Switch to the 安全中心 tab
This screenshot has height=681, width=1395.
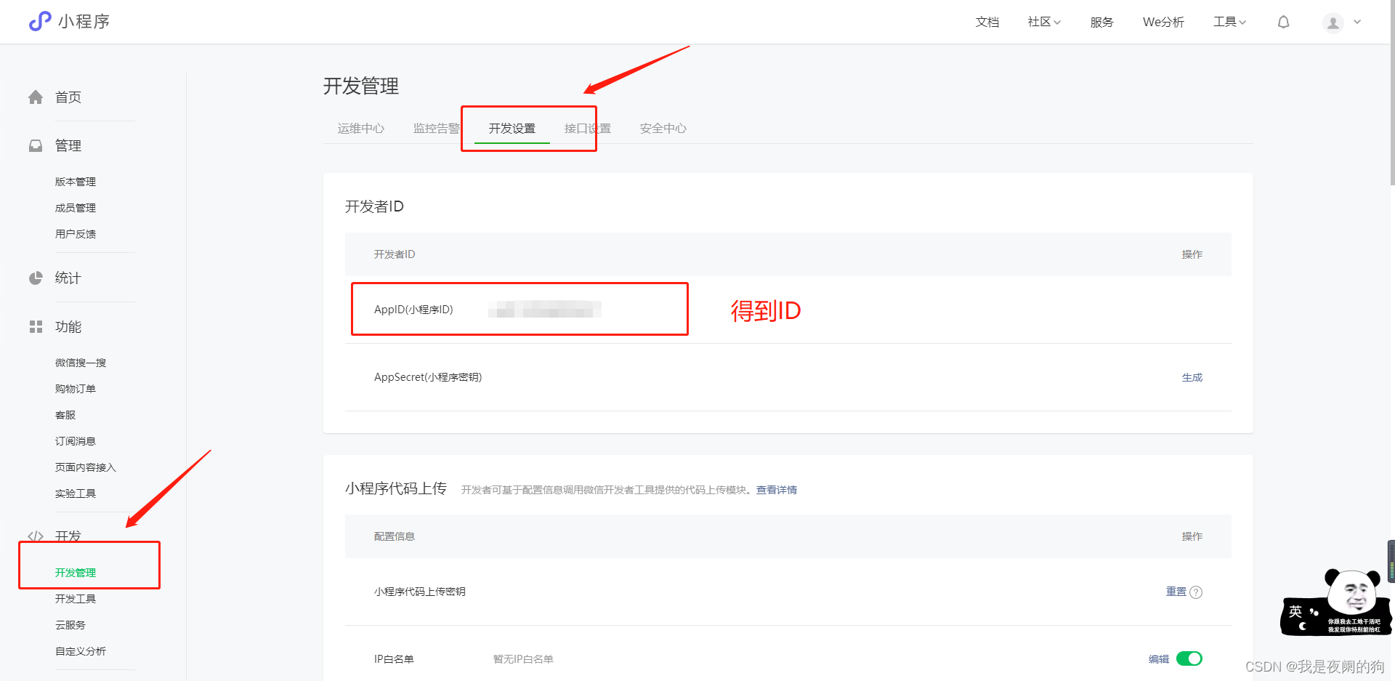click(x=663, y=129)
